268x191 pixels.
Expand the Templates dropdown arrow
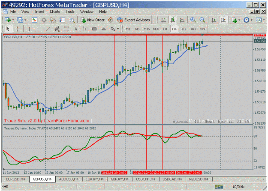pyautogui.click(x=264, y=20)
